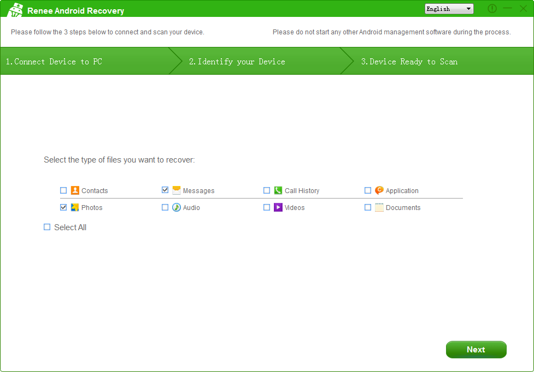This screenshot has width=534, height=372.
Task: Uncheck the Photos checkbox
Action: pos(63,207)
